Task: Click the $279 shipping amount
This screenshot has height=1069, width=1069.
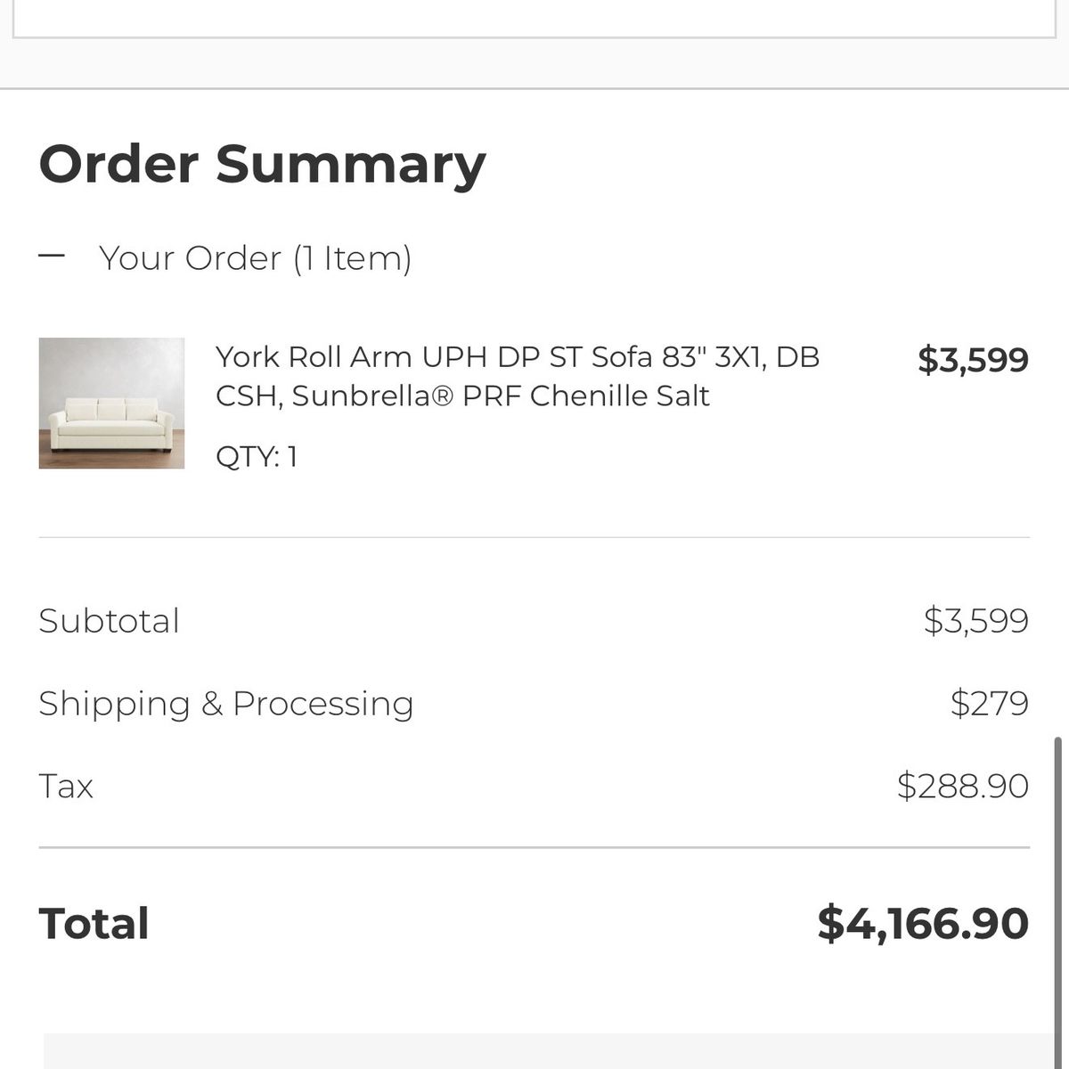Action: [x=989, y=704]
